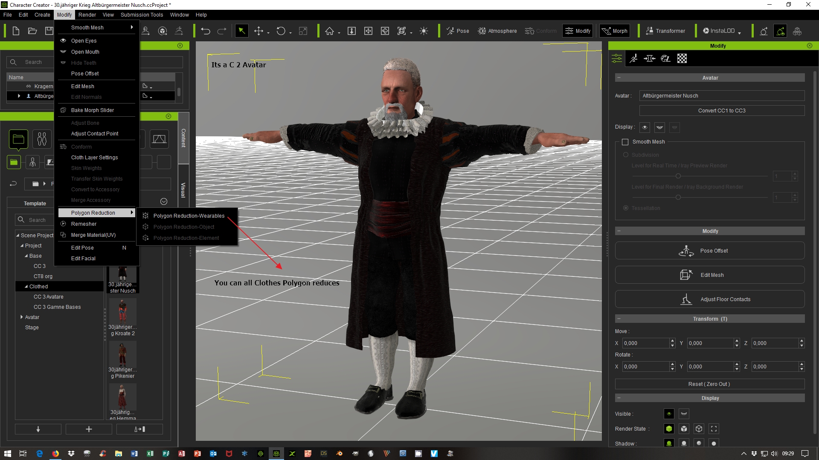Select Polygon Reduction-Wearables menu item

(189, 216)
